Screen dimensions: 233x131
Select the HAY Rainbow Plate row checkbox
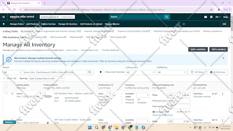click(6, 93)
